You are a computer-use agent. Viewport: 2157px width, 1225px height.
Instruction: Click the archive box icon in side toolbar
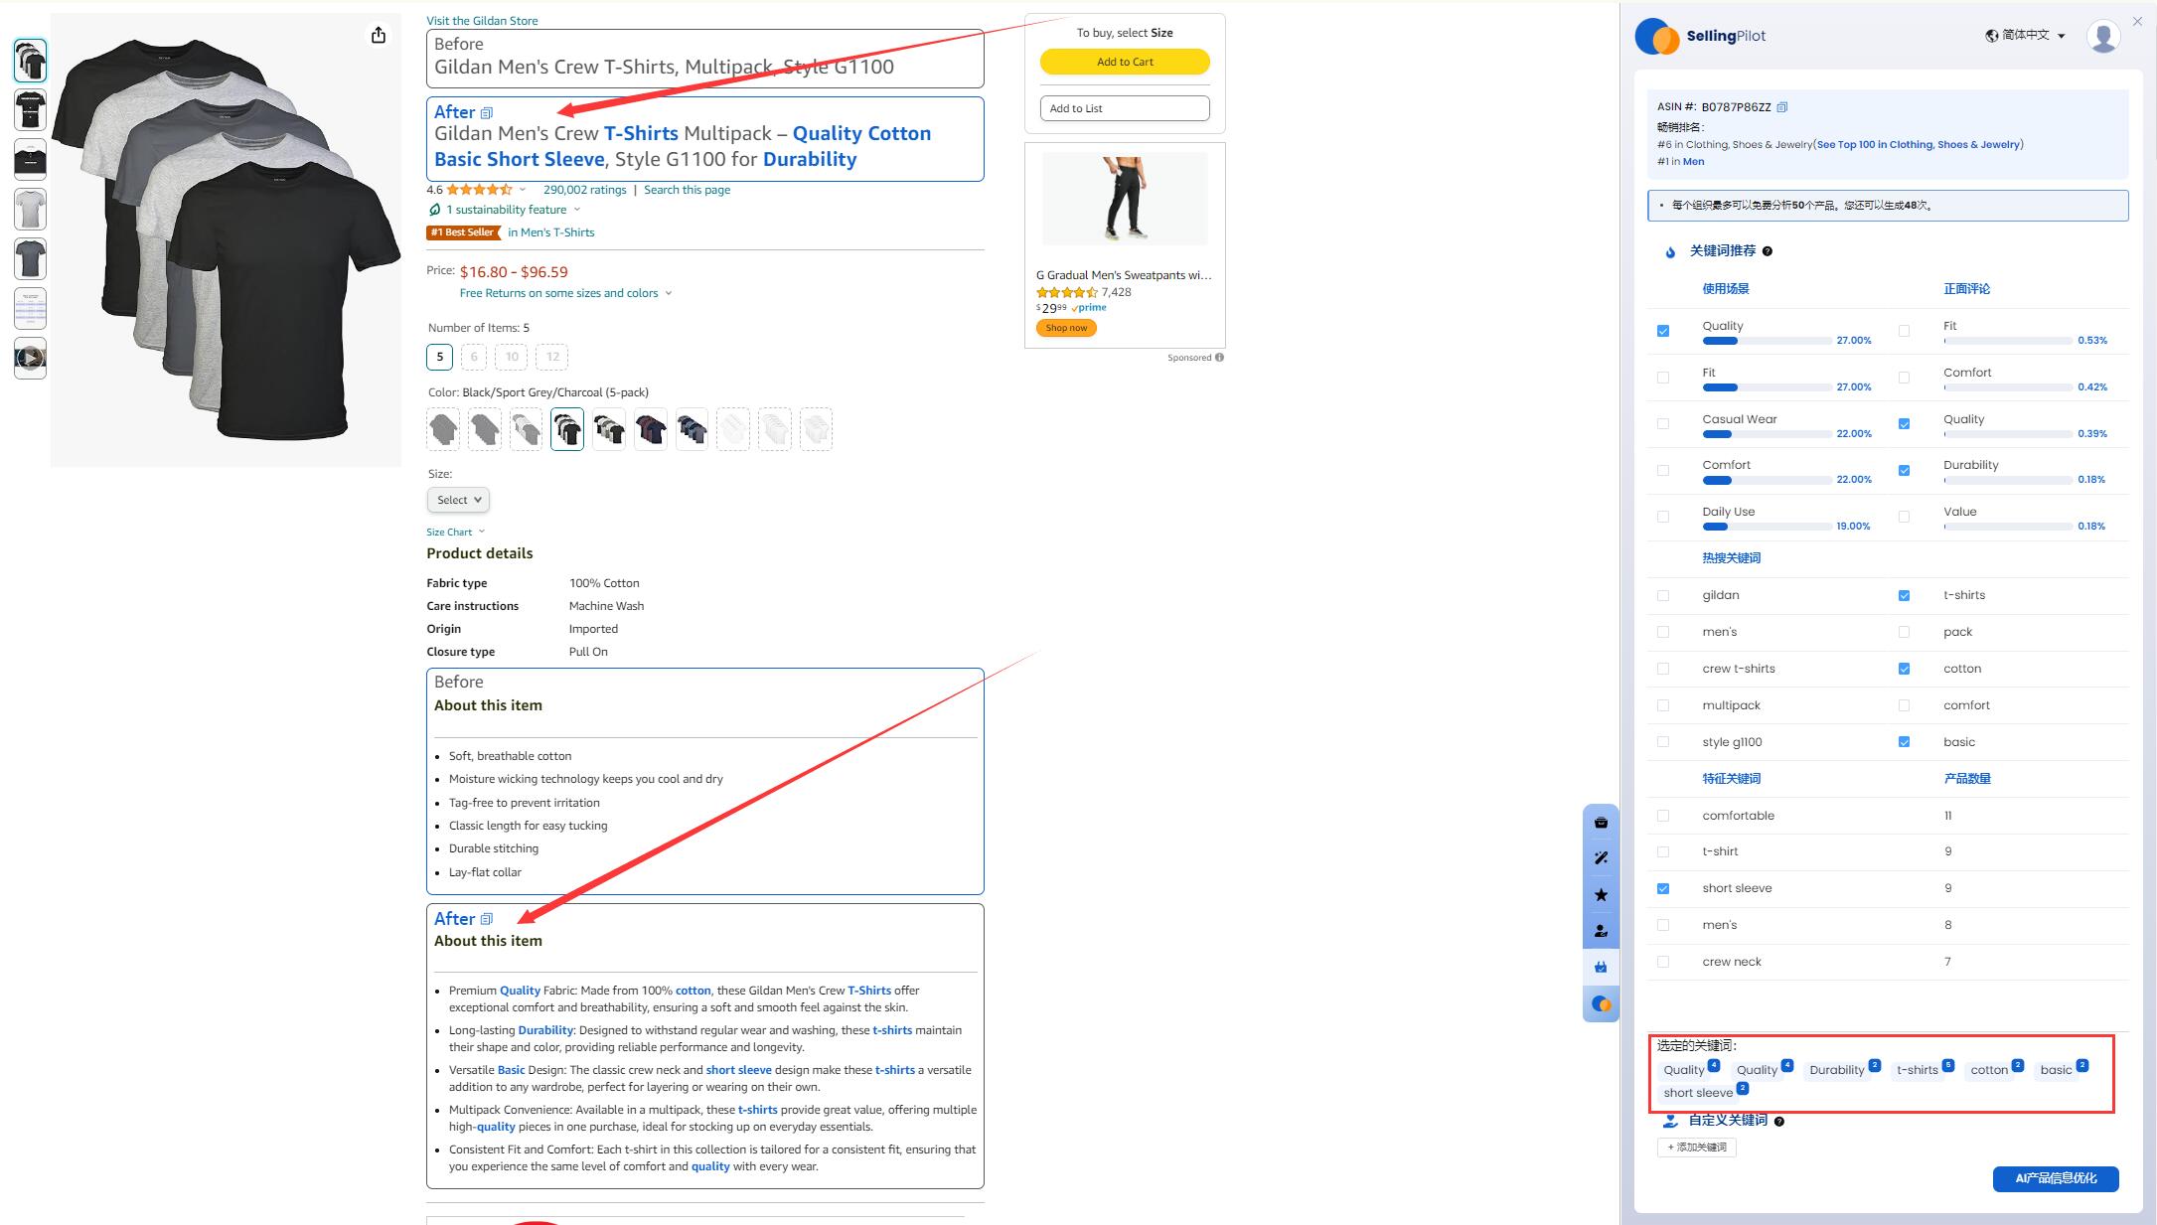[x=1601, y=823]
